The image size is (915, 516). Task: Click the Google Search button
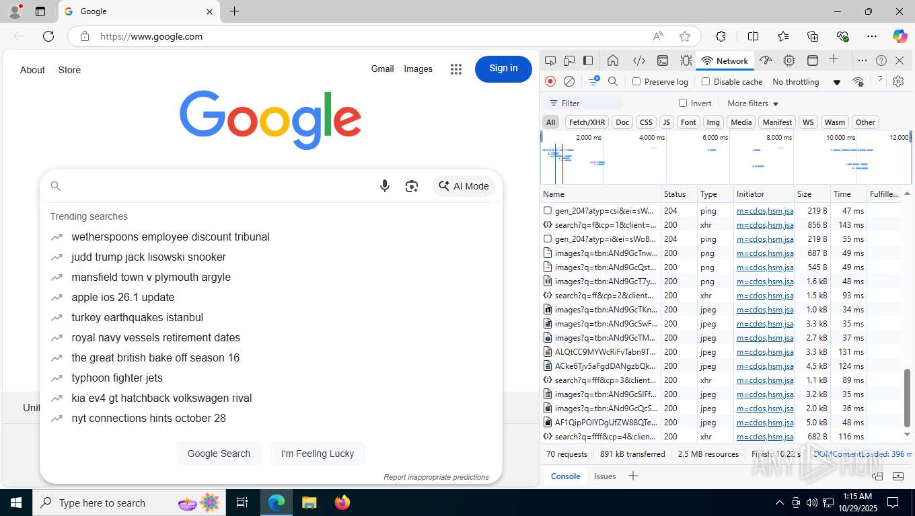pyautogui.click(x=219, y=454)
